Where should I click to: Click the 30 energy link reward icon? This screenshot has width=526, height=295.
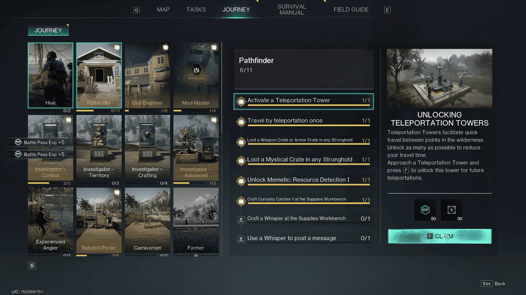click(451, 210)
